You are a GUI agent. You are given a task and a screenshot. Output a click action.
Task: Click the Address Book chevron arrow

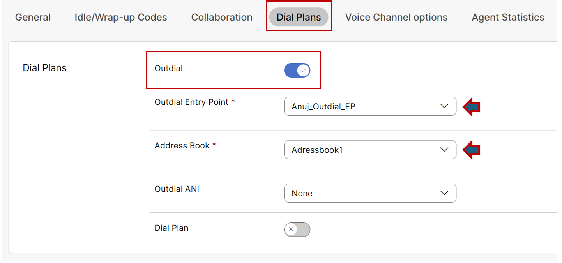click(x=444, y=150)
